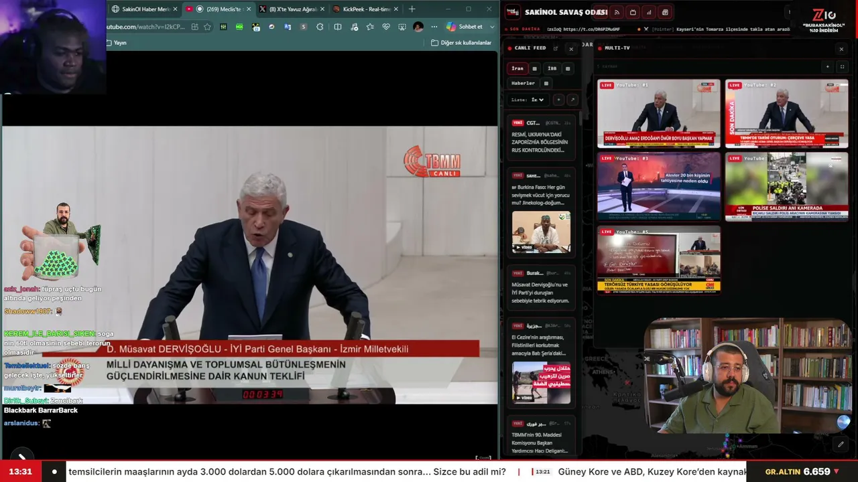Open the equalizer extension icon
Image resolution: width=858 pixels, height=482 pixels.
[223, 27]
